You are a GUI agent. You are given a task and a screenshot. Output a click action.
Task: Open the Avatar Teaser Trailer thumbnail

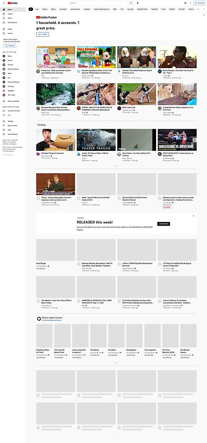96,140
